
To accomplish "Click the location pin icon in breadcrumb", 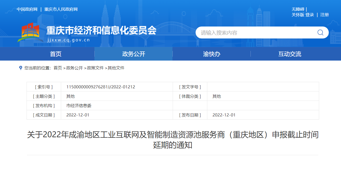I will click(x=21, y=68).
